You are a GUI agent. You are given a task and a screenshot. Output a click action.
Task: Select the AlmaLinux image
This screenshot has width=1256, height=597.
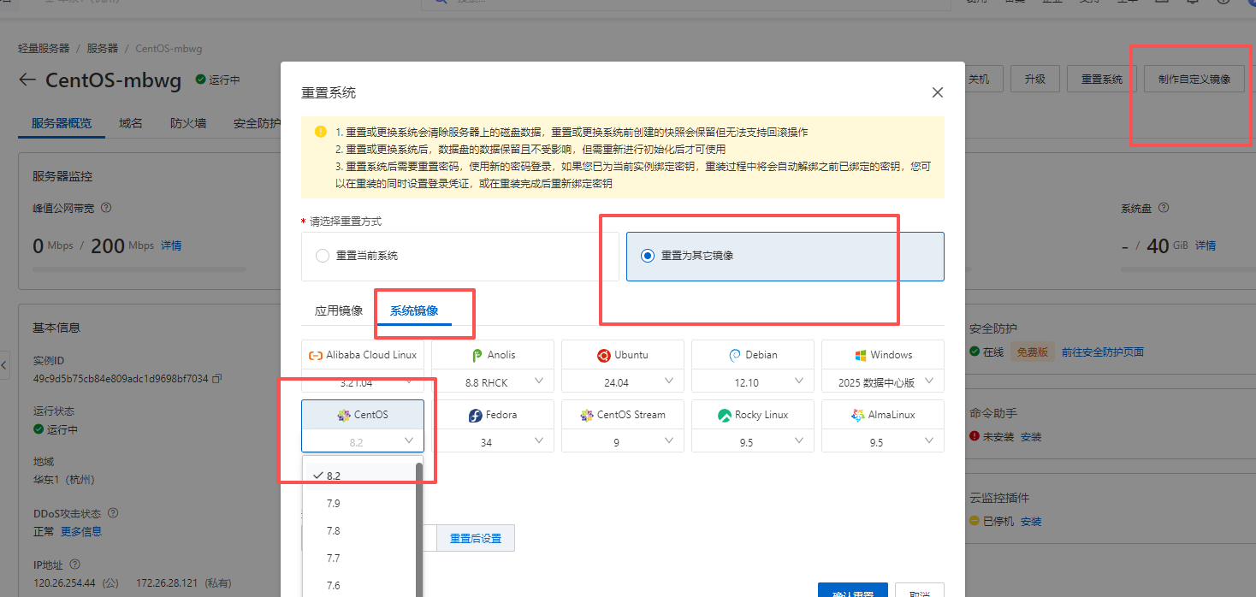[882, 414]
